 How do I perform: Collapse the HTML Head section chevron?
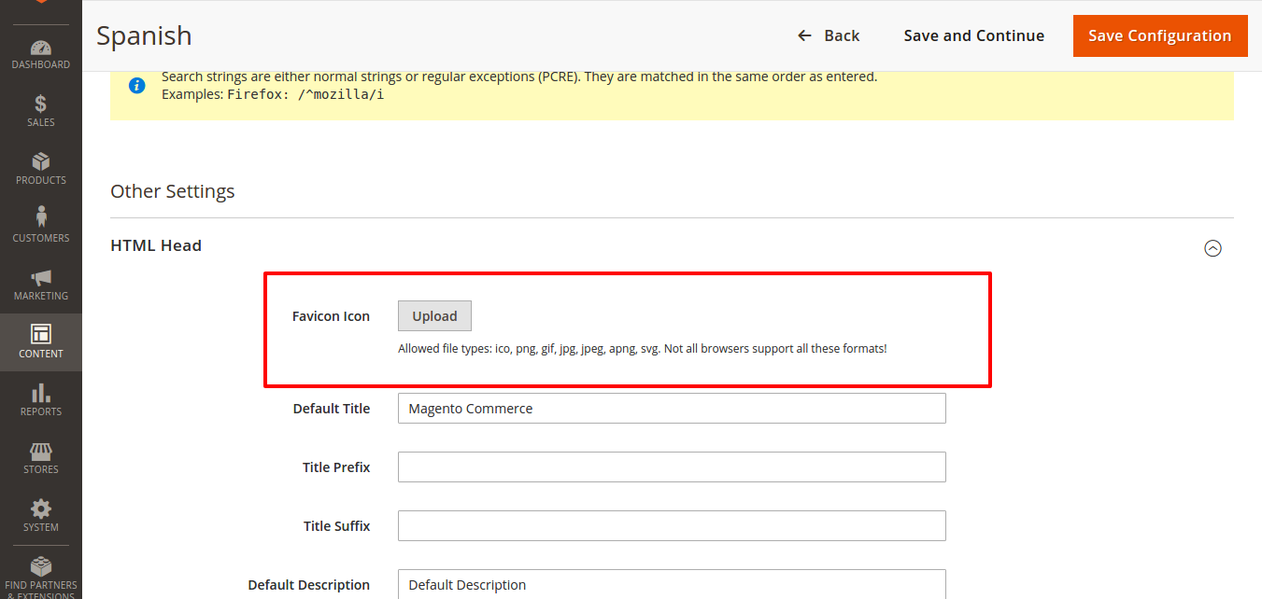pos(1212,248)
